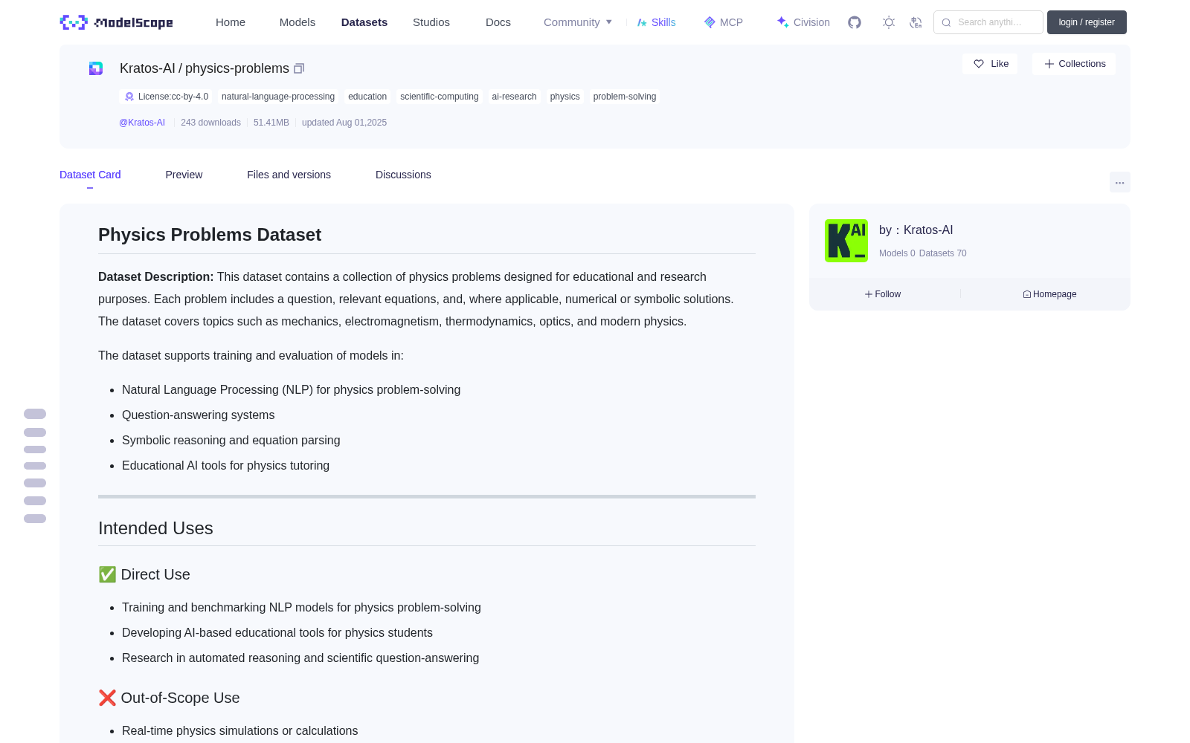The image size is (1190, 743).
Task: Open the three-dots more options button
Action: point(1119,182)
